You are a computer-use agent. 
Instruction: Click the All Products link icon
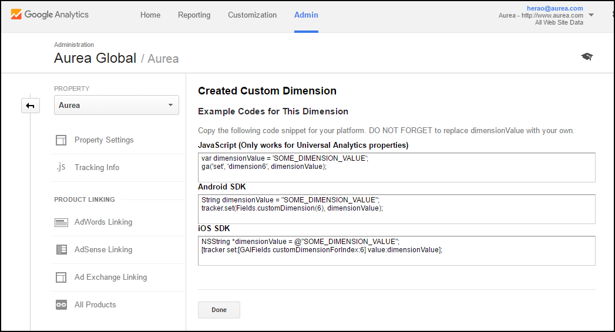click(x=61, y=304)
